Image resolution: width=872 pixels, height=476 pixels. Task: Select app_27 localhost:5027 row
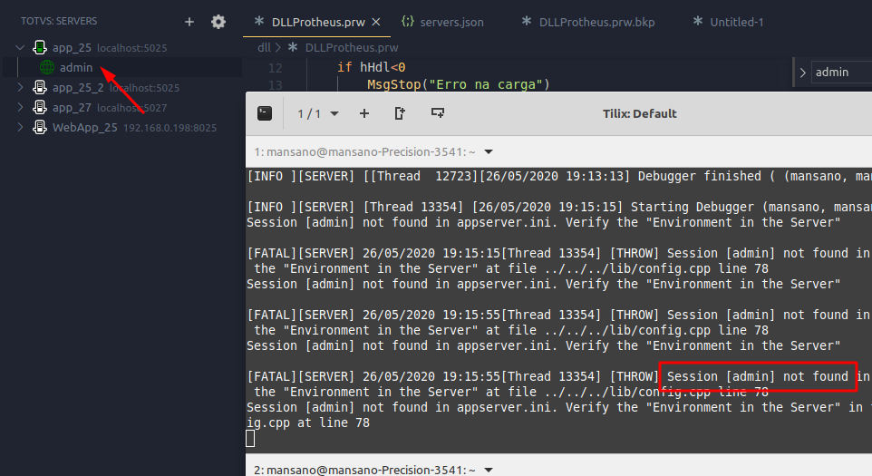click(x=122, y=107)
